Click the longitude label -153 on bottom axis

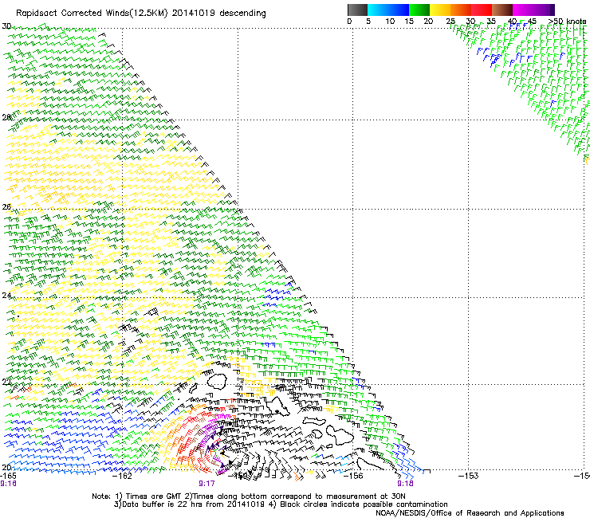469,476
